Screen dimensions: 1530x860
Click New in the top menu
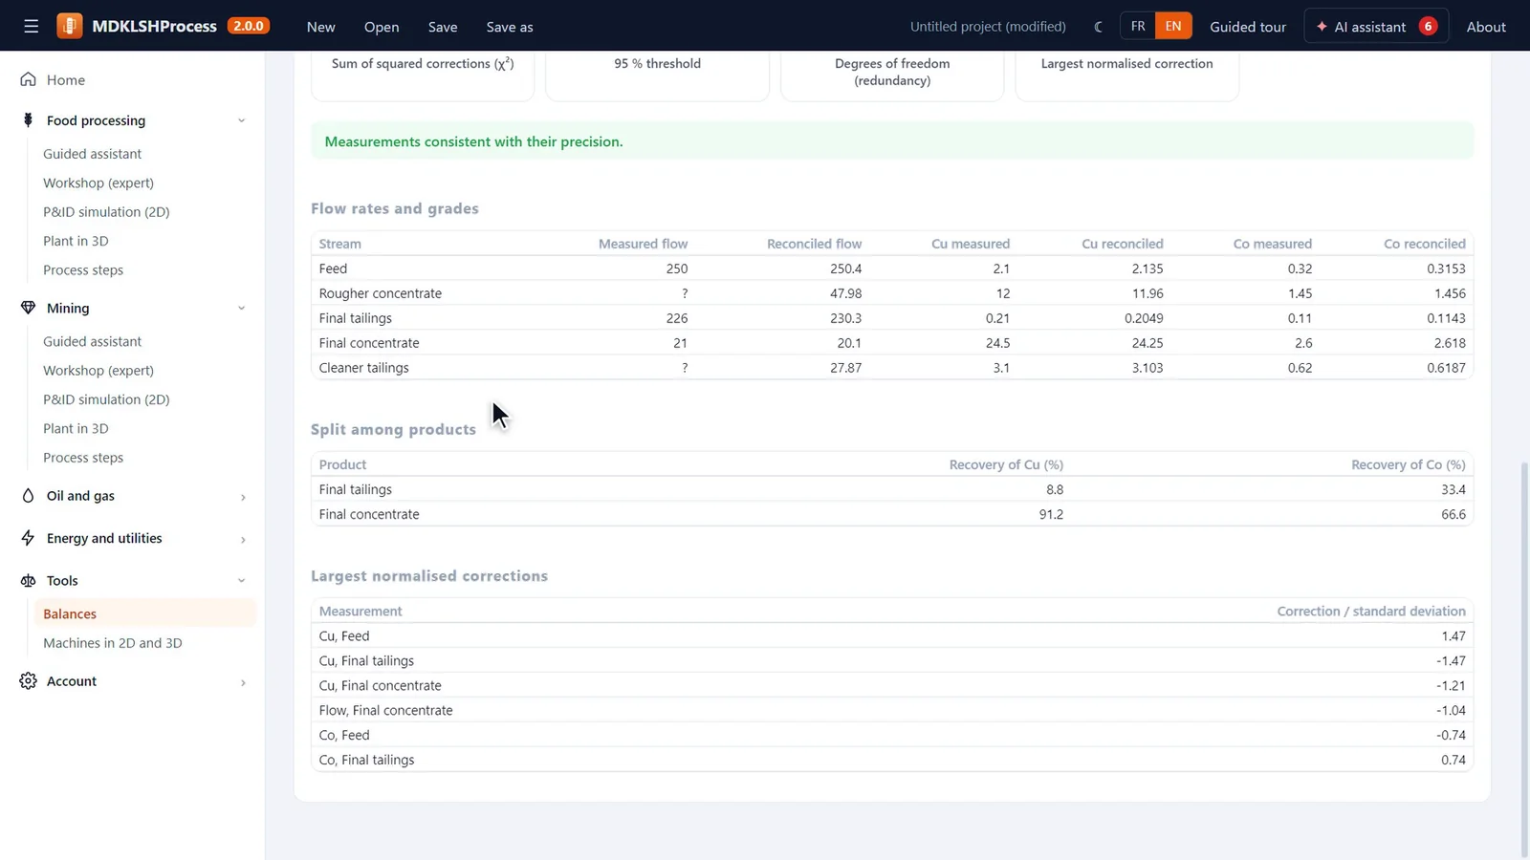321,27
